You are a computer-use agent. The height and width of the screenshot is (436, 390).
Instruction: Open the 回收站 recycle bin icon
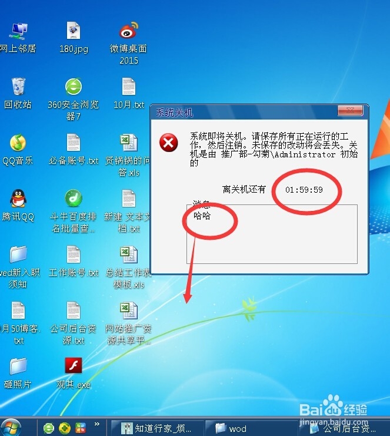(x=18, y=87)
